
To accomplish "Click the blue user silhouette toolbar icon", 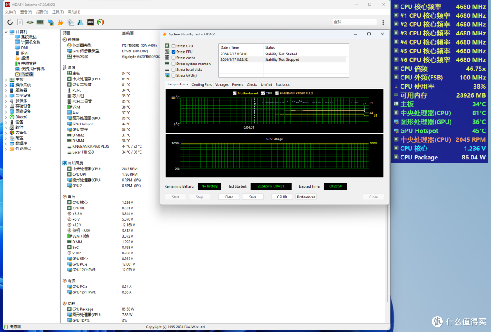I will (80, 22).
